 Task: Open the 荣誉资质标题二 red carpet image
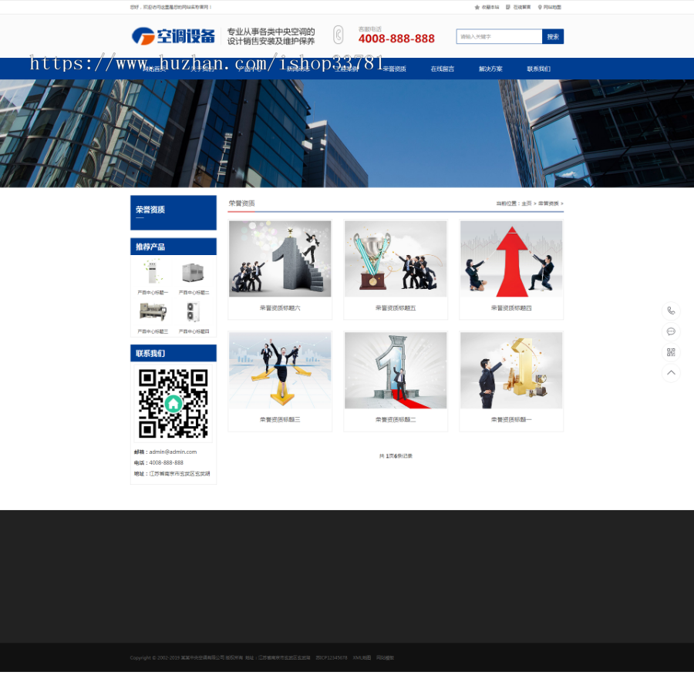coord(396,370)
